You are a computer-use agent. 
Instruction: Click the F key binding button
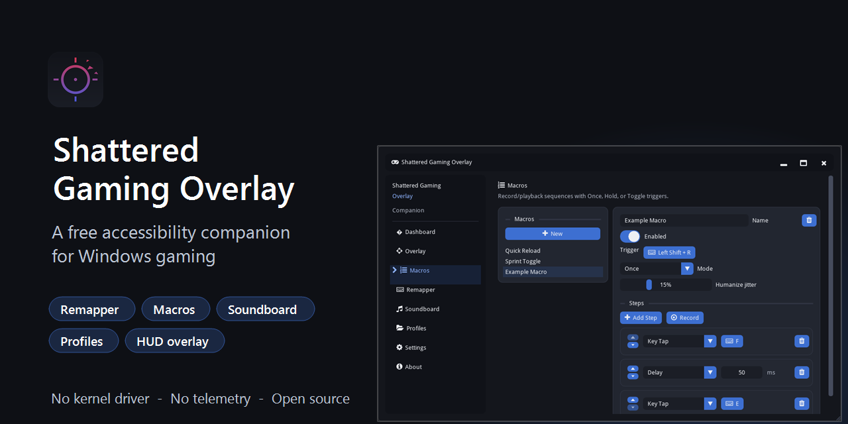732,341
